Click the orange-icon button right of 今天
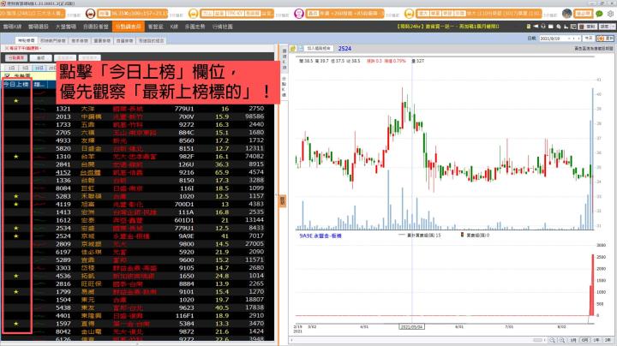The height and width of the screenshot is (346, 617). pyautogui.click(x=605, y=39)
